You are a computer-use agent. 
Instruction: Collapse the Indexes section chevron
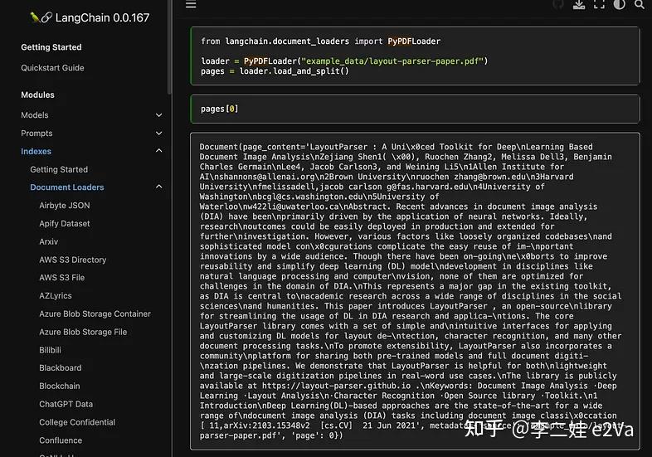(x=158, y=151)
